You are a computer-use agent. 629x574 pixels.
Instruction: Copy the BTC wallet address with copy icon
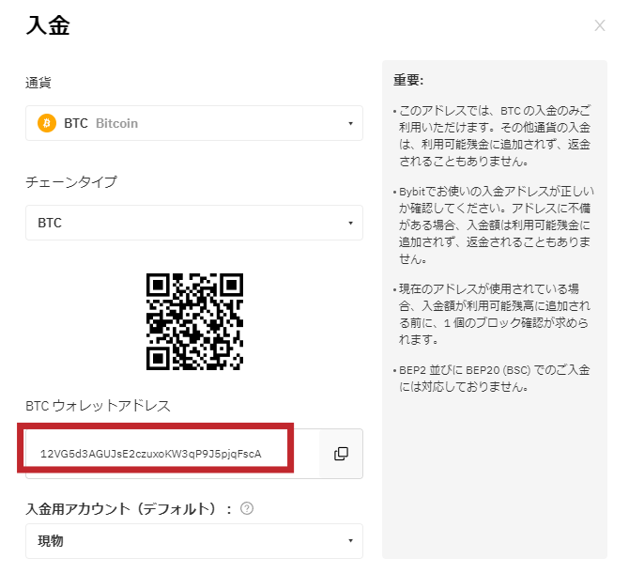point(341,454)
